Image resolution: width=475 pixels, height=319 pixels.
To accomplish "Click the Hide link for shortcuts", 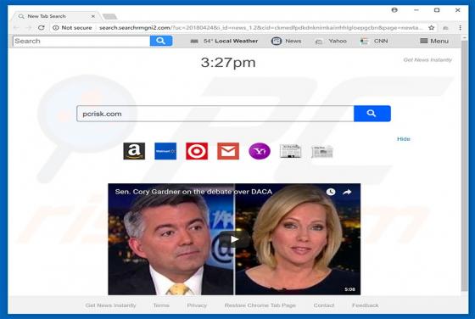I will point(404,139).
